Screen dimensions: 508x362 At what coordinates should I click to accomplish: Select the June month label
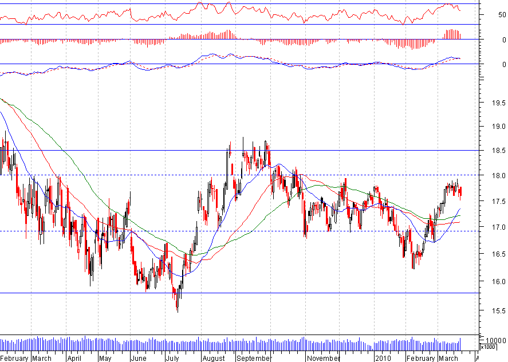pos(139,358)
